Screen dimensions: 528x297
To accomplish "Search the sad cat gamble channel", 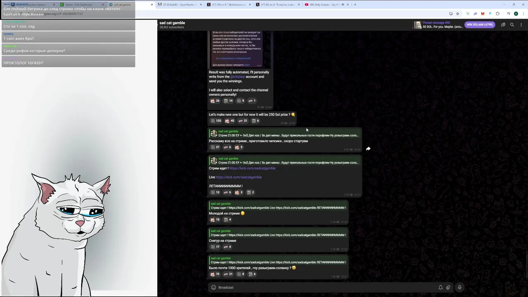I will pos(512,25).
